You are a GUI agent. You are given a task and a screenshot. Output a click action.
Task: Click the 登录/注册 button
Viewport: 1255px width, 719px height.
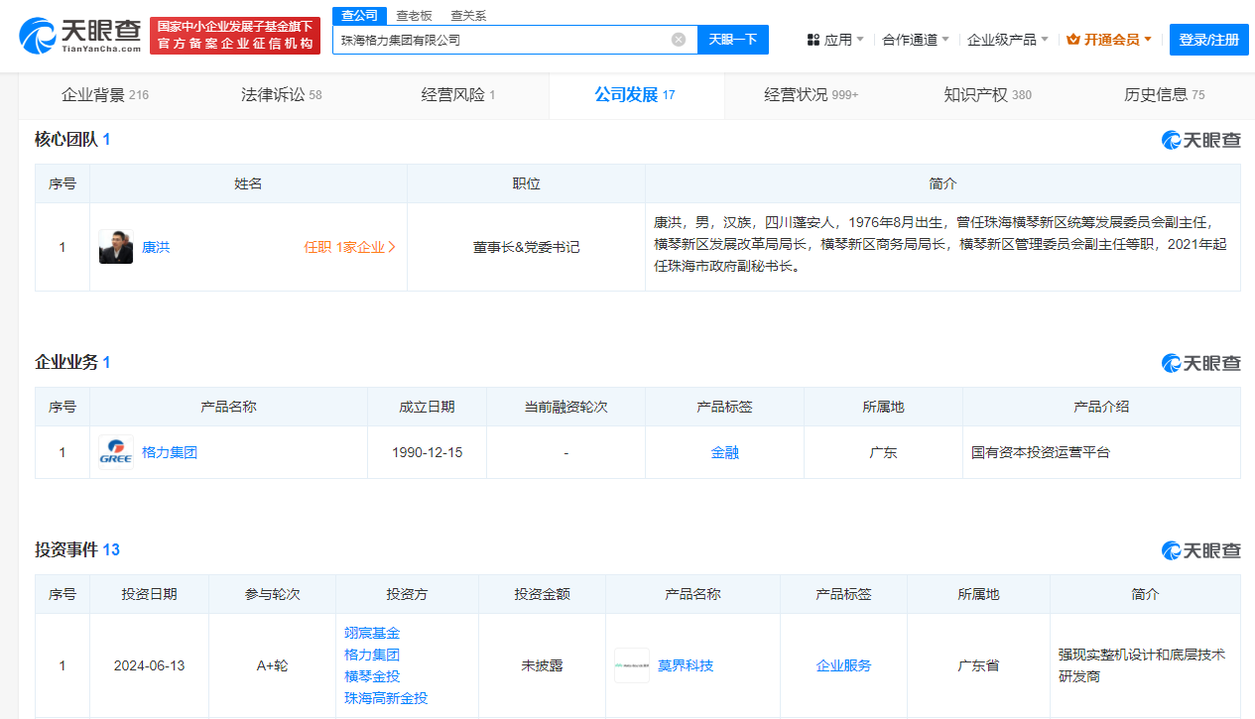1209,40
